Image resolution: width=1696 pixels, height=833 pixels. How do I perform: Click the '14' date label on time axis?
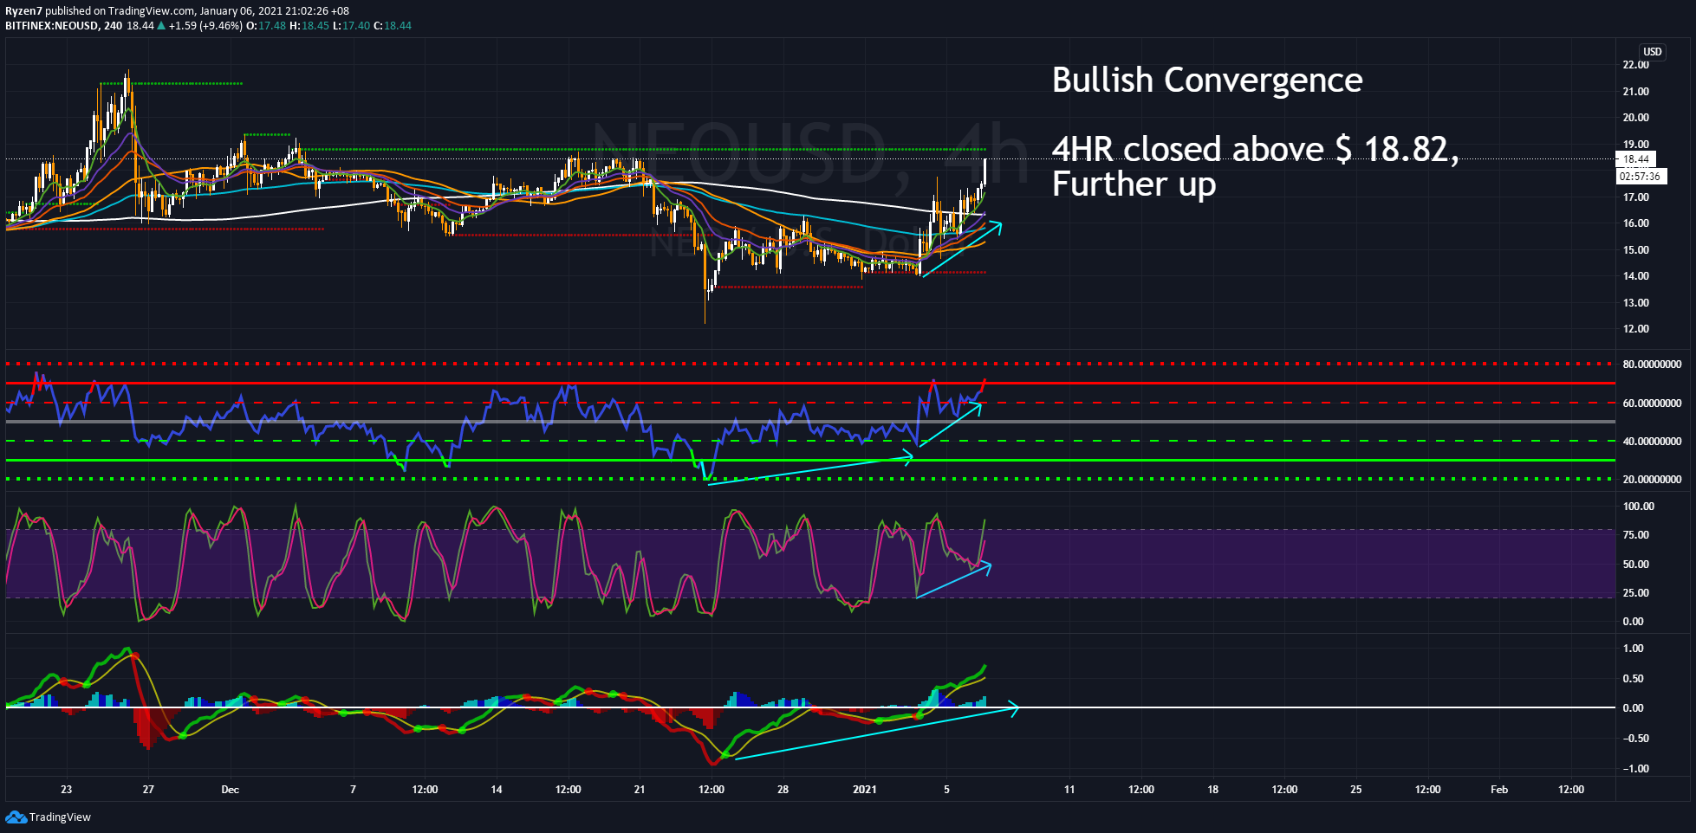pyautogui.click(x=497, y=790)
